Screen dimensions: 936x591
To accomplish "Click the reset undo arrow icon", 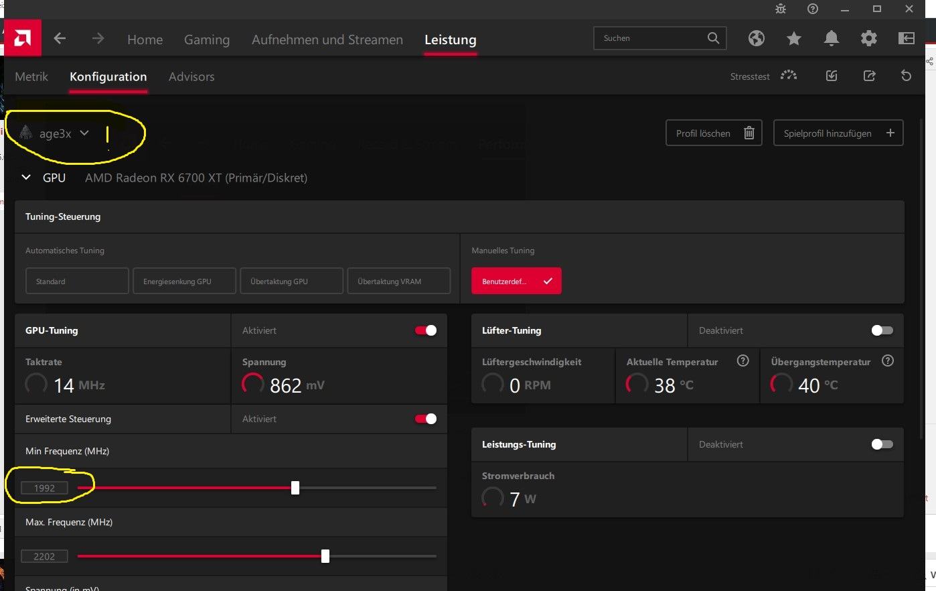I will click(906, 76).
